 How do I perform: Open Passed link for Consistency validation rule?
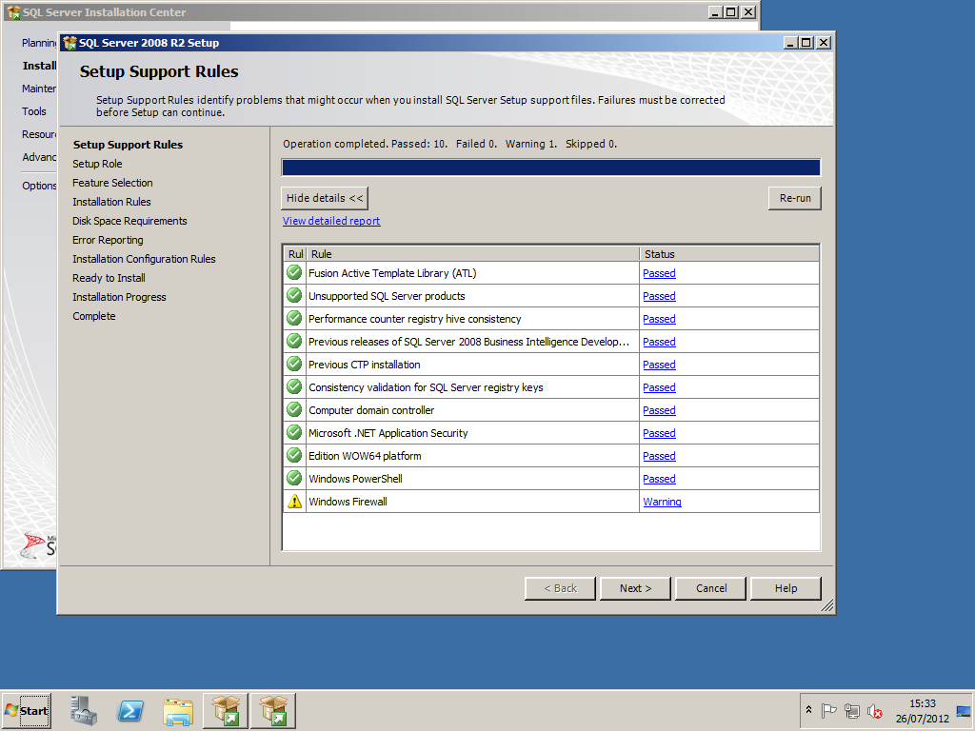659,387
